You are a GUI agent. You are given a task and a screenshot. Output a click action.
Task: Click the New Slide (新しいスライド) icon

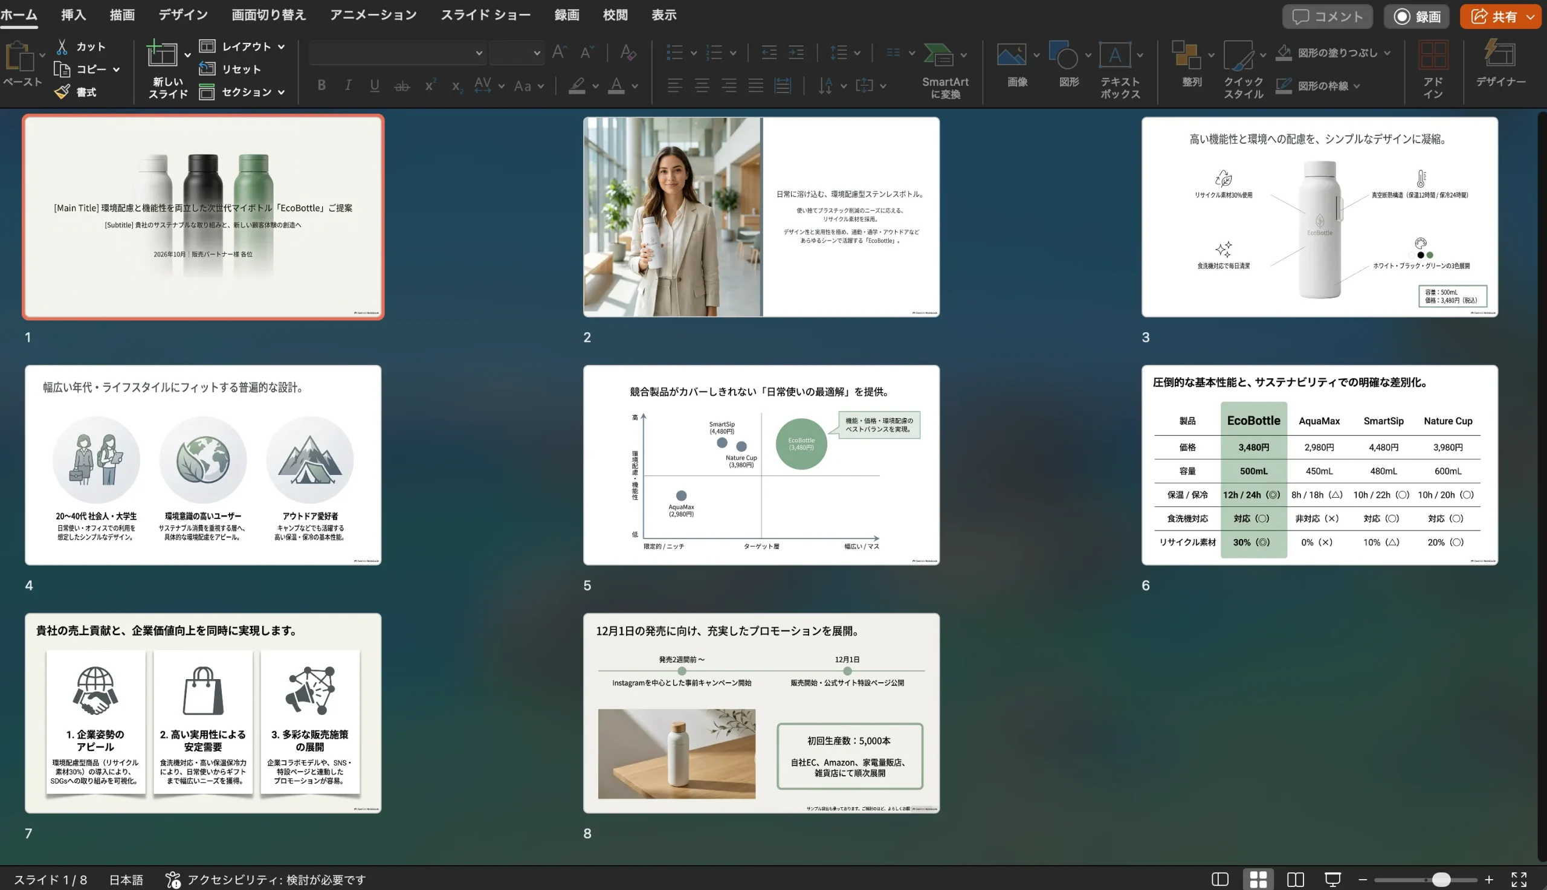(x=162, y=54)
